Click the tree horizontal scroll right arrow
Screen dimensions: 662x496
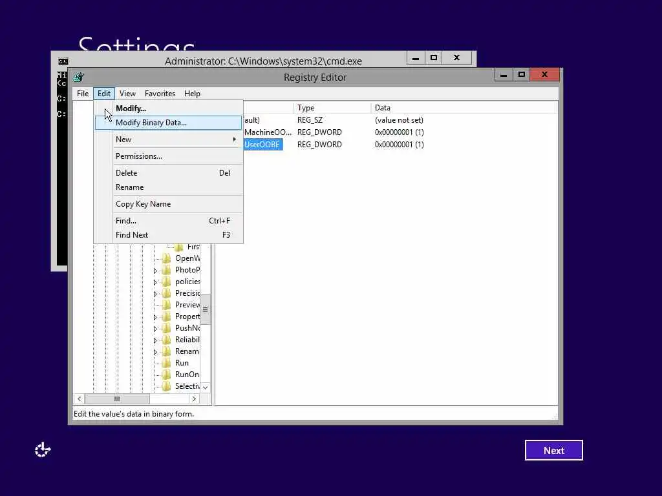pyautogui.click(x=194, y=398)
